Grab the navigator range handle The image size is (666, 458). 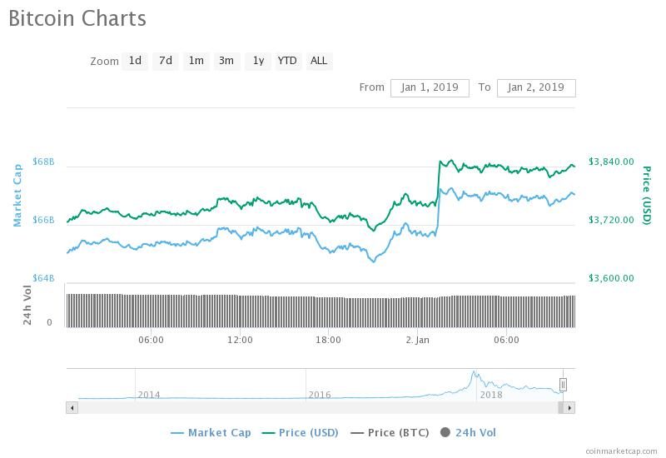click(x=563, y=385)
